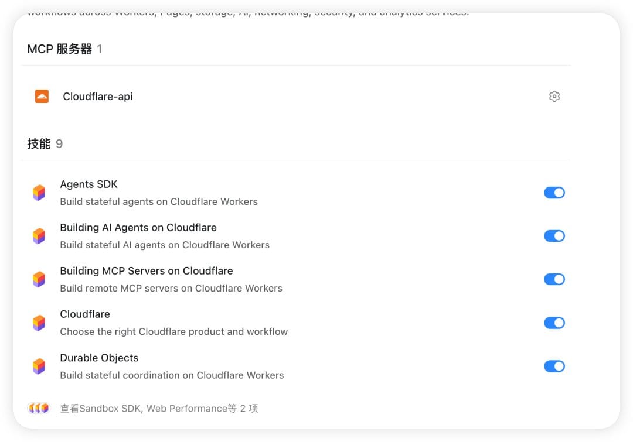The width and height of the screenshot is (633, 442).
Task: Open settings gear for Cloudflare-api server
Action: pos(554,97)
